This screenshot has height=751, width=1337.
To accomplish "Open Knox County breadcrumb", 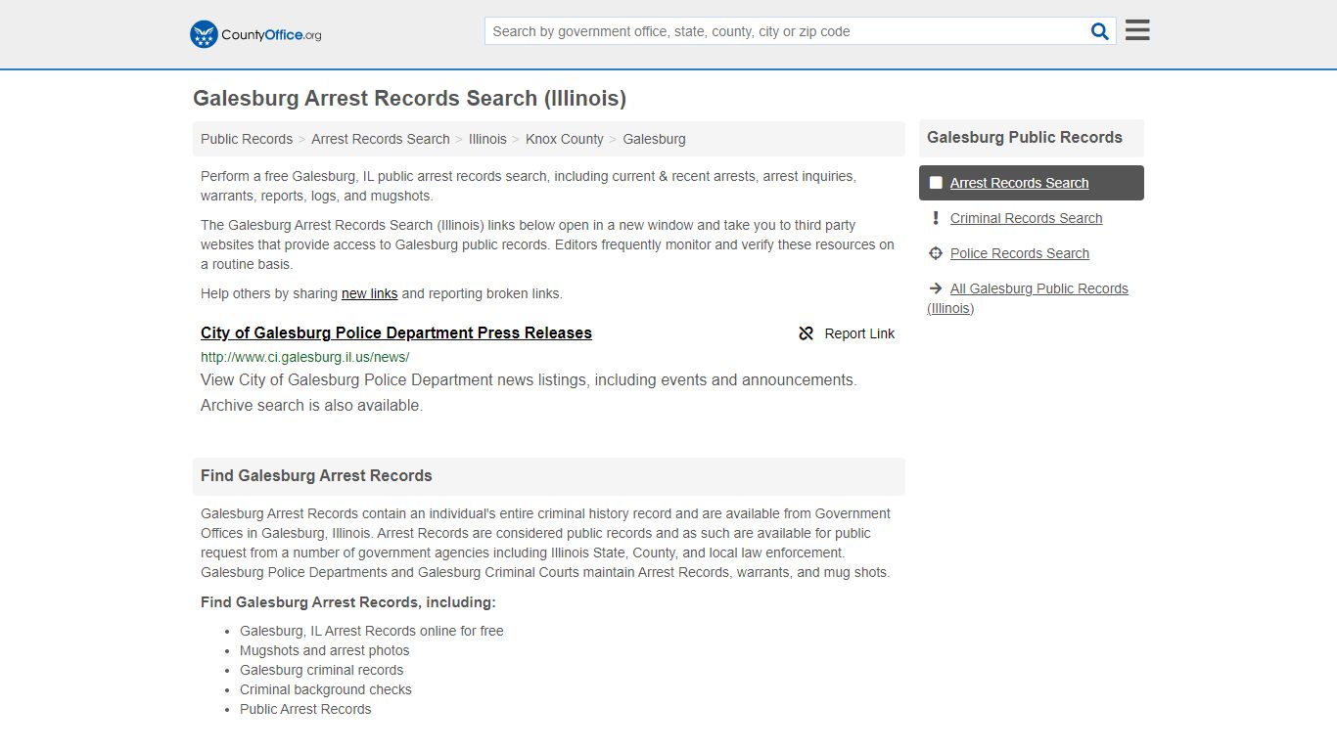I will pos(565,139).
